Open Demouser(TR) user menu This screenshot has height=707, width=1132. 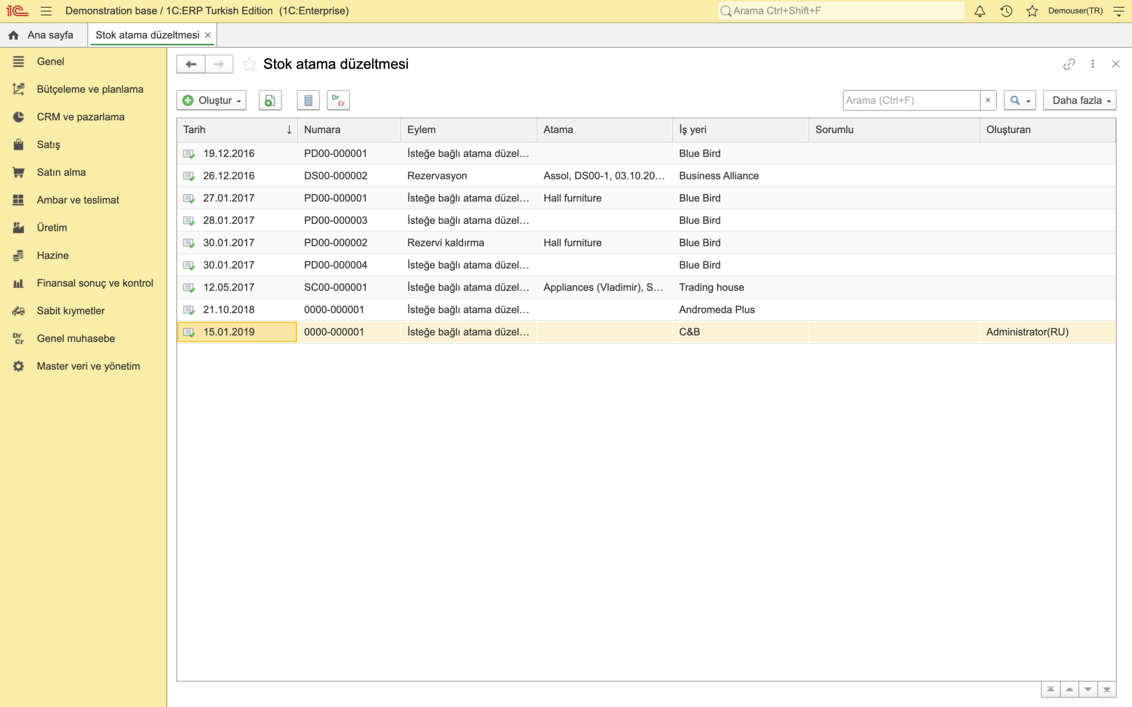click(1075, 11)
